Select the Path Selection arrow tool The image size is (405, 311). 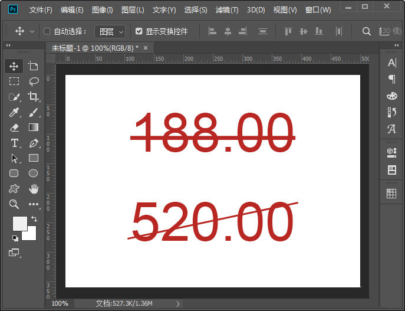click(x=14, y=158)
